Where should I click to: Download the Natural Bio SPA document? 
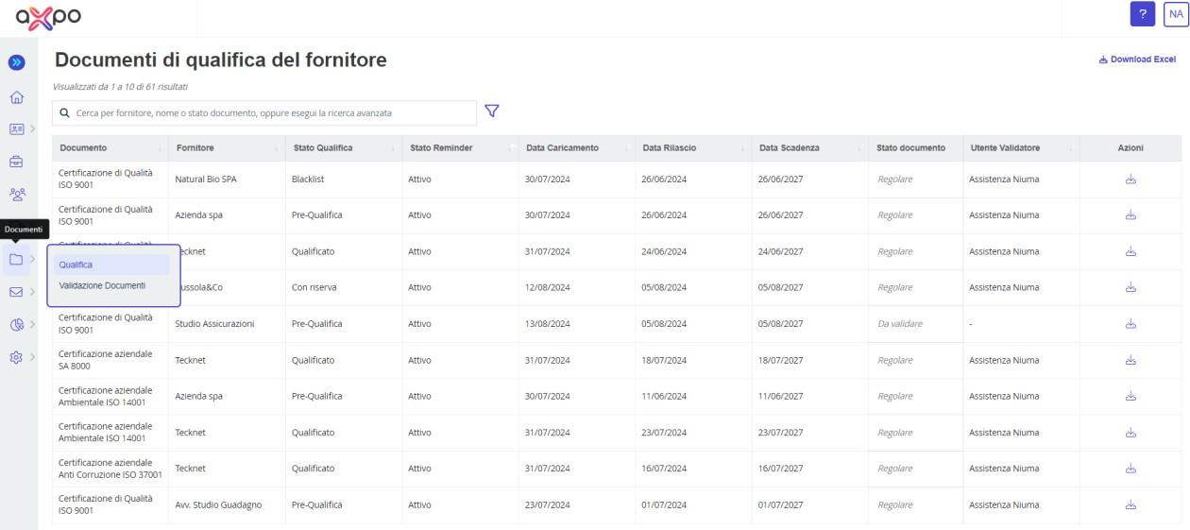click(1130, 180)
